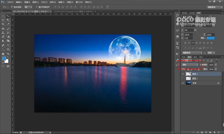Swap foreground and background colors

(x=8, y=57)
